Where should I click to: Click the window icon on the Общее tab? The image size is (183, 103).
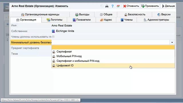click(x=101, y=15)
